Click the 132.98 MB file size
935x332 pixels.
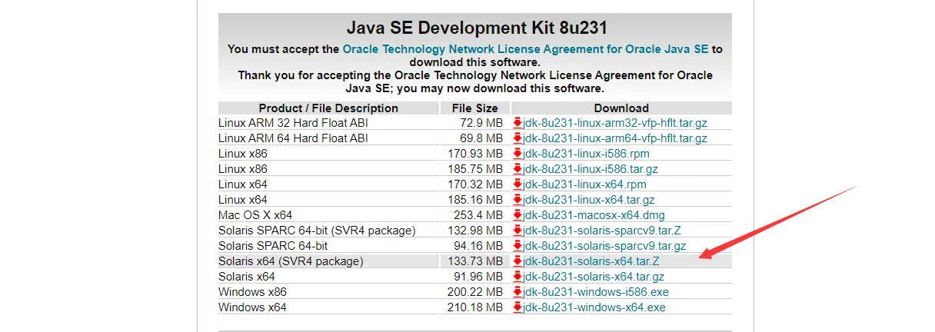point(475,231)
